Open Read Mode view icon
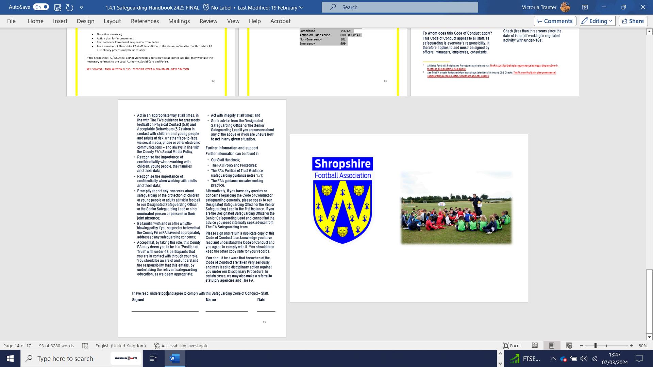The width and height of the screenshot is (653, 367). click(x=535, y=346)
